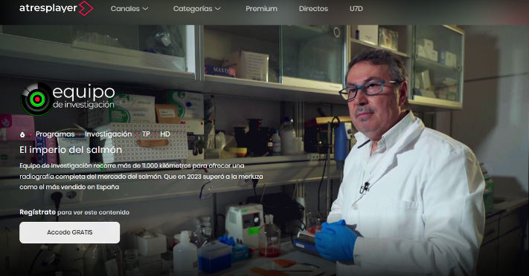Open the Directos live section

point(313,9)
